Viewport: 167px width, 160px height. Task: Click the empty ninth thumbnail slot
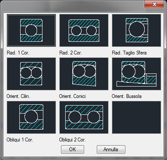pyautogui.click(x=136, y=117)
